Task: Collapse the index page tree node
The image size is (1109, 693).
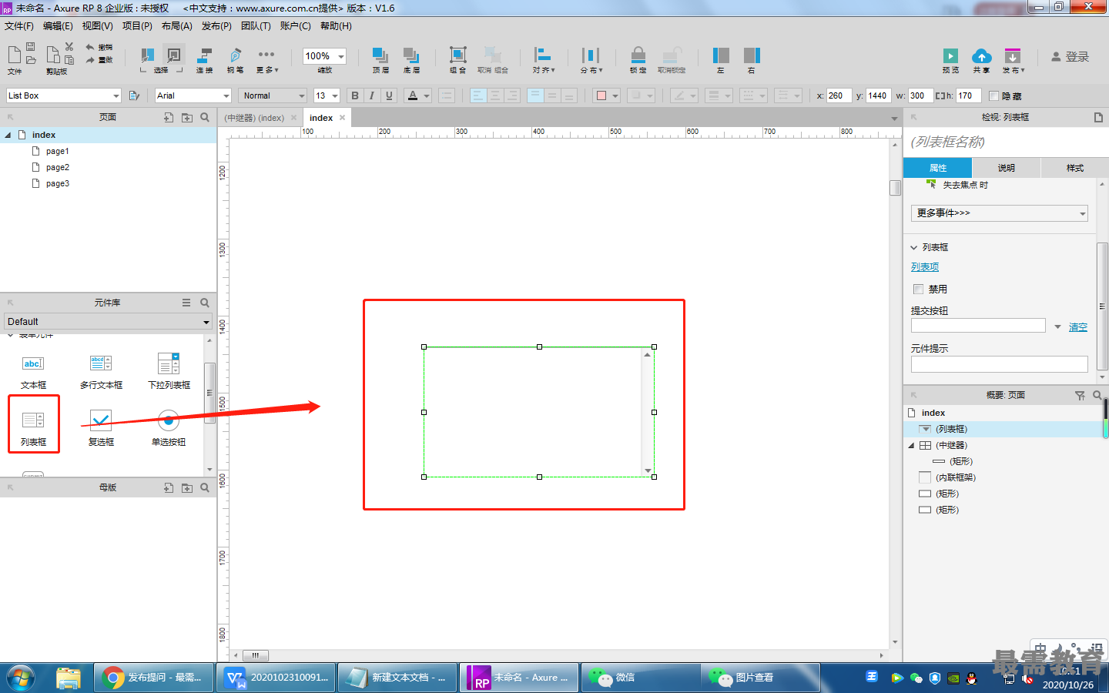Action: click(8, 135)
